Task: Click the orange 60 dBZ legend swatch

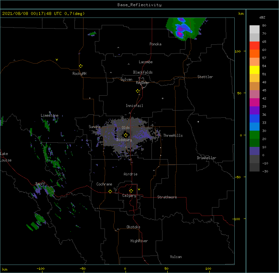Action: tap(254, 53)
